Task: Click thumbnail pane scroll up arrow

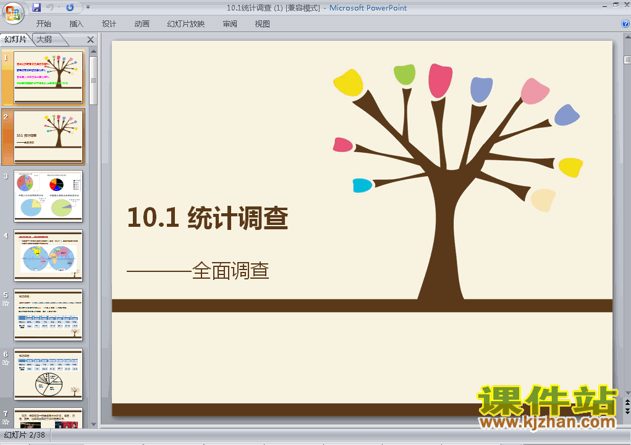Action: 93,51
